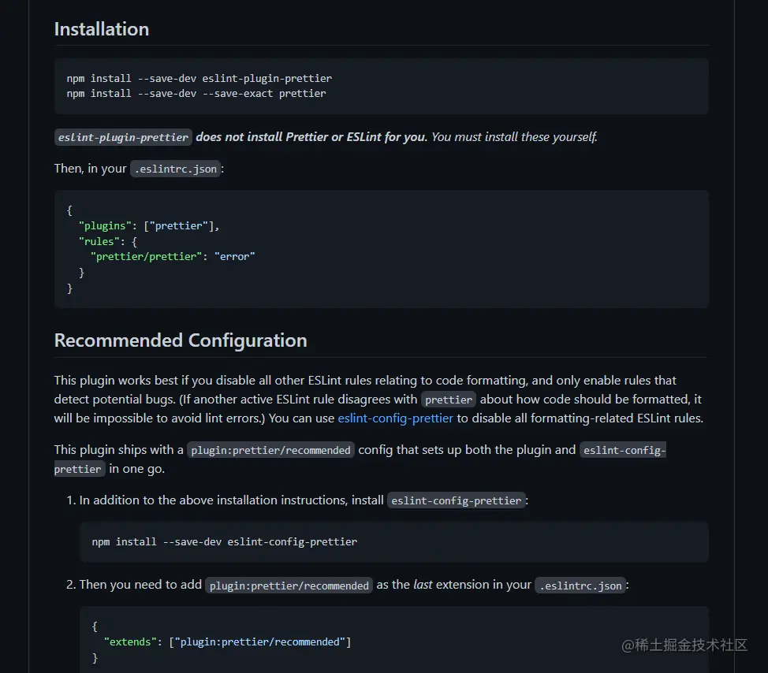This screenshot has height=673, width=768.
Task: Click the 稀土掘金技术社区 watermark
Action: (684, 645)
